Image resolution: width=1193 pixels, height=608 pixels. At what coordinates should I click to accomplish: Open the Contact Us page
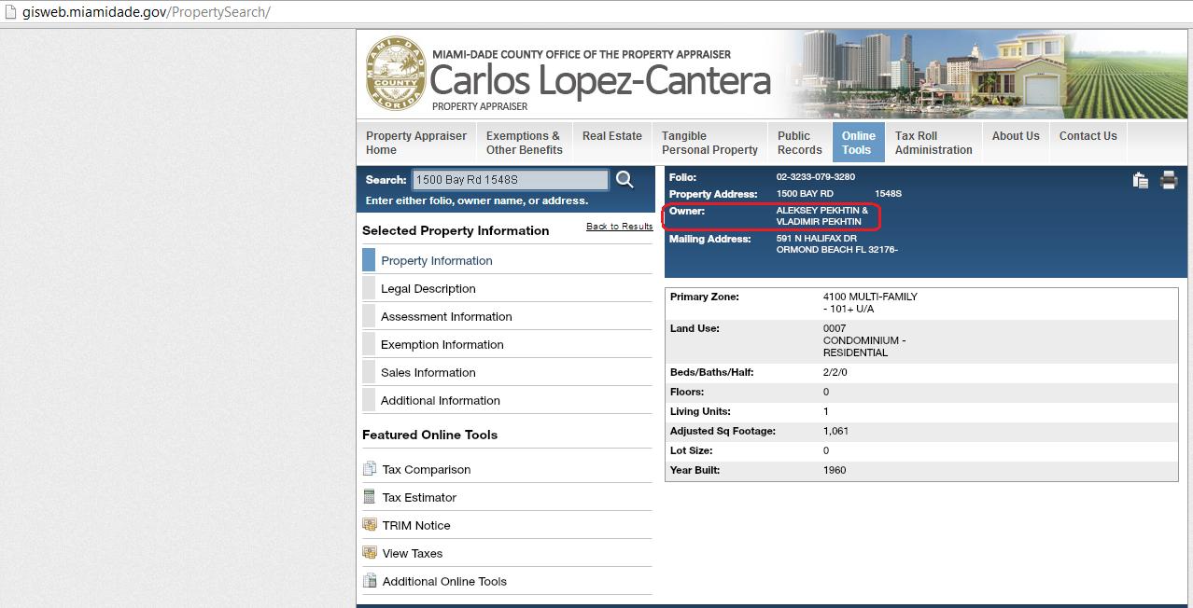pos(1088,136)
